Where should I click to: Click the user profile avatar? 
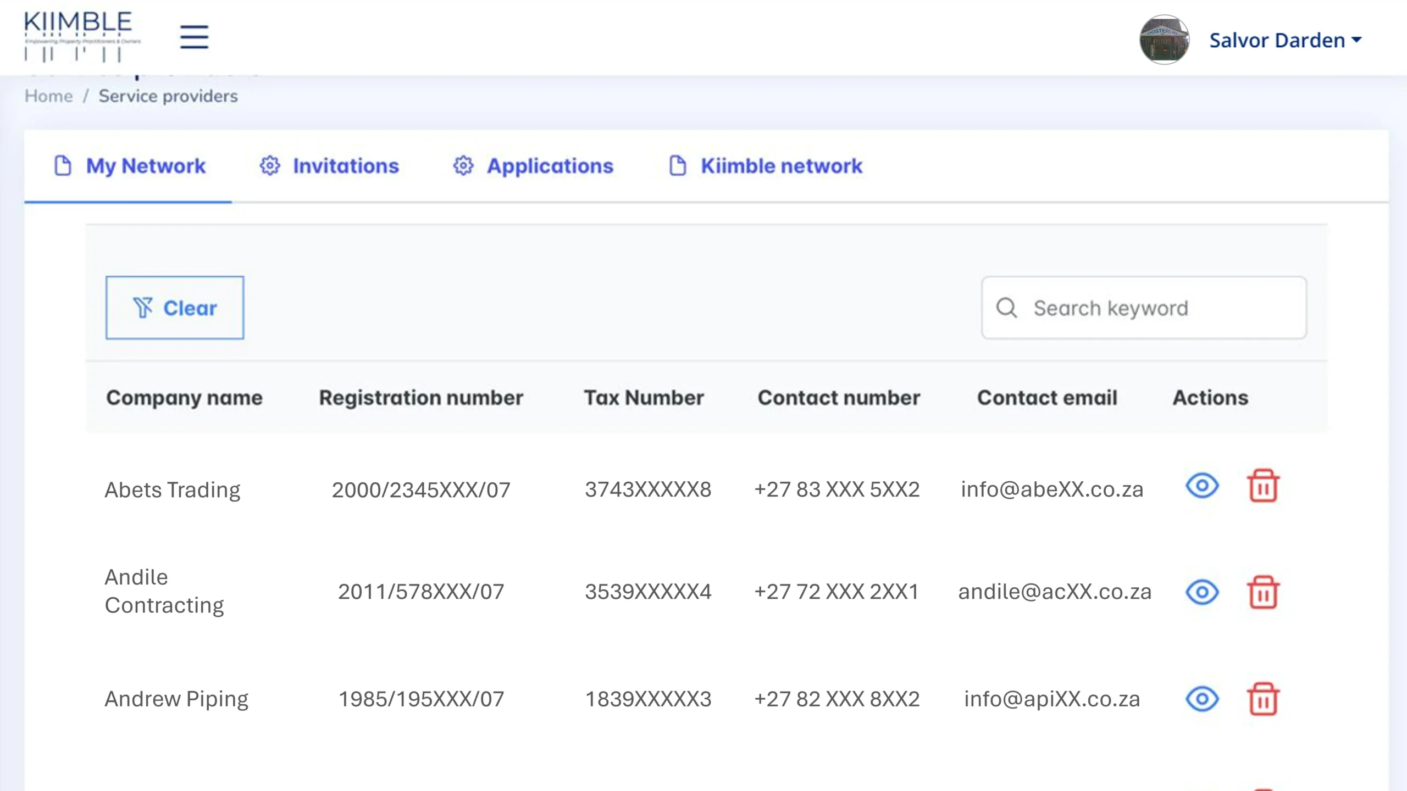point(1164,40)
